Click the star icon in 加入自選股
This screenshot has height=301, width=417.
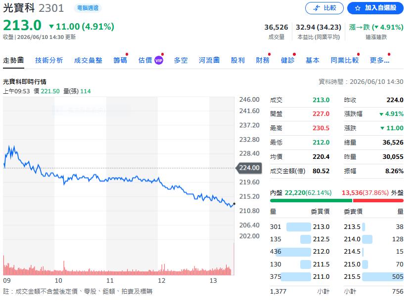tap(358, 8)
